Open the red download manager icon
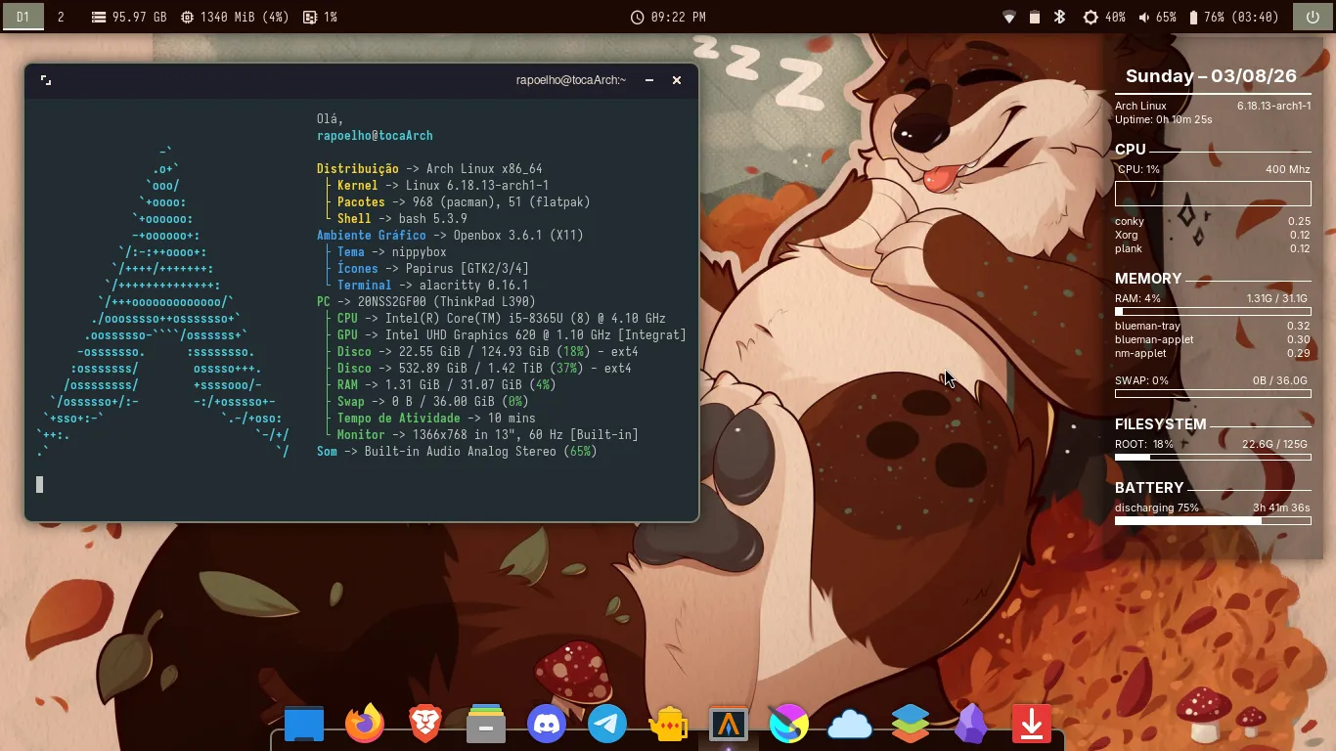The image size is (1336, 751). pos(1031,725)
